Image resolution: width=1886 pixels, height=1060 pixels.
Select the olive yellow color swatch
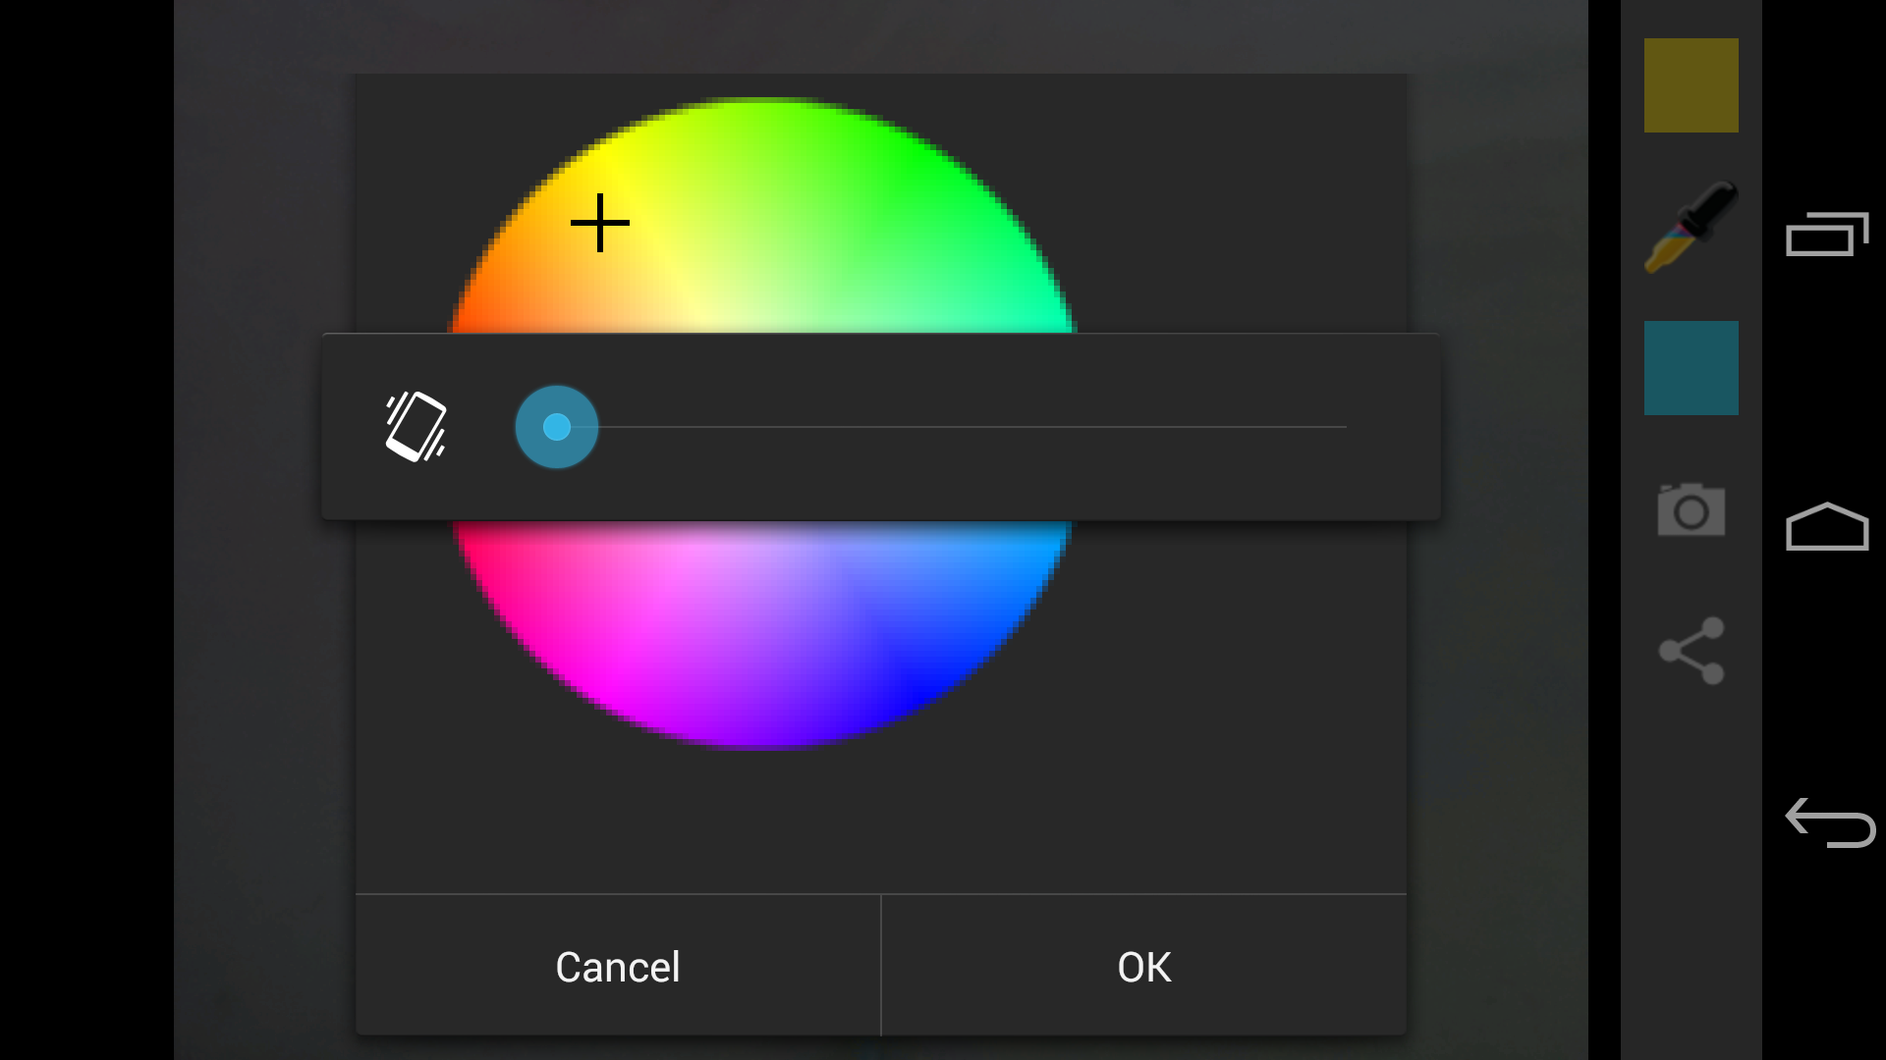[1691, 85]
